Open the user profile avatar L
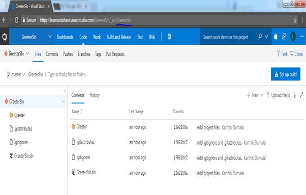Viewport: 306px width, 195px height. click(293, 37)
